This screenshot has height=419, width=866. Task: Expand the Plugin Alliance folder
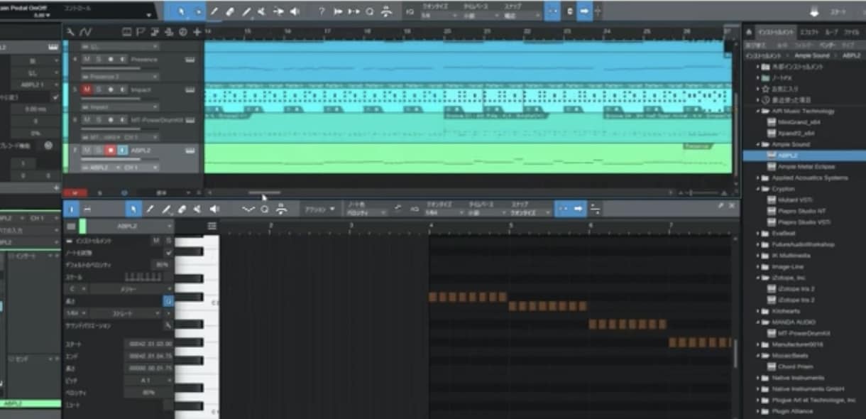(758, 411)
